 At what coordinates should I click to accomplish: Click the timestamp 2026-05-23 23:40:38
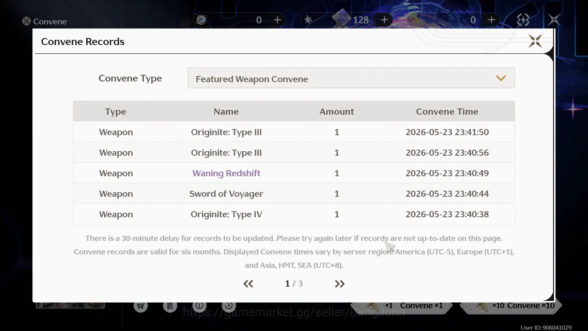click(x=447, y=214)
